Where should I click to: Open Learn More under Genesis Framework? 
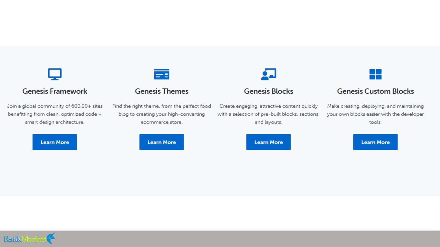(x=55, y=142)
